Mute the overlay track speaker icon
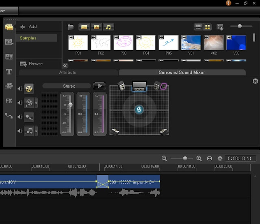 pos(20,103)
